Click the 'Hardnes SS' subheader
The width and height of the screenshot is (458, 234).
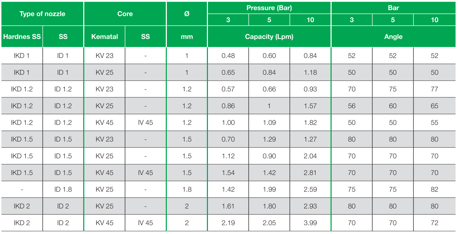click(21, 36)
